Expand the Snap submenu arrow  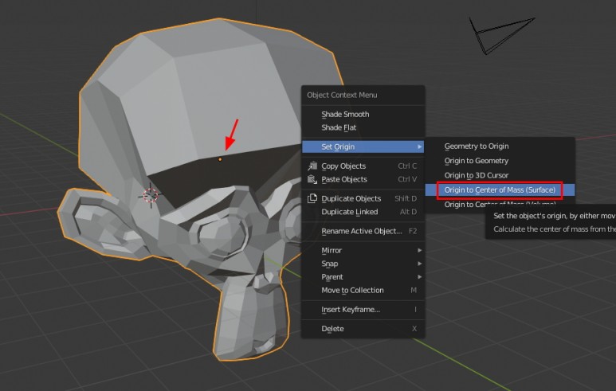420,264
